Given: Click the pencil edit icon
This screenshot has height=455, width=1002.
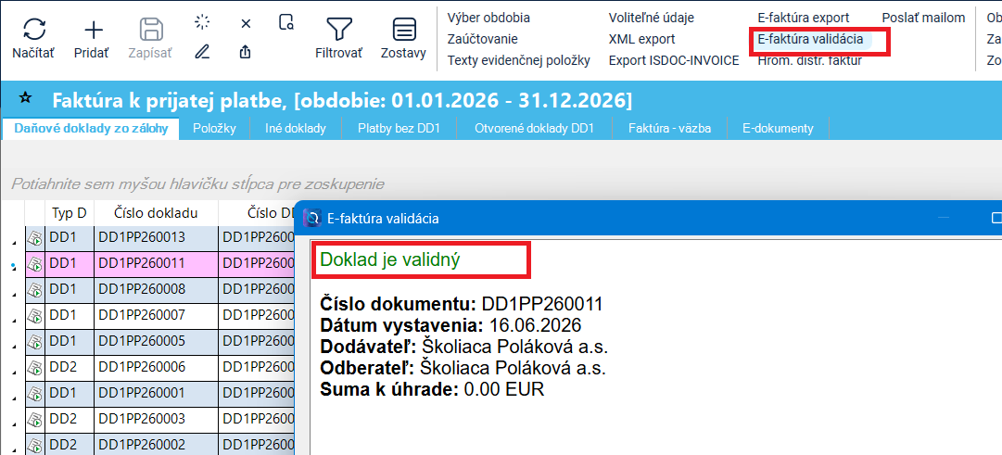Looking at the screenshot, I should pos(203,52).
